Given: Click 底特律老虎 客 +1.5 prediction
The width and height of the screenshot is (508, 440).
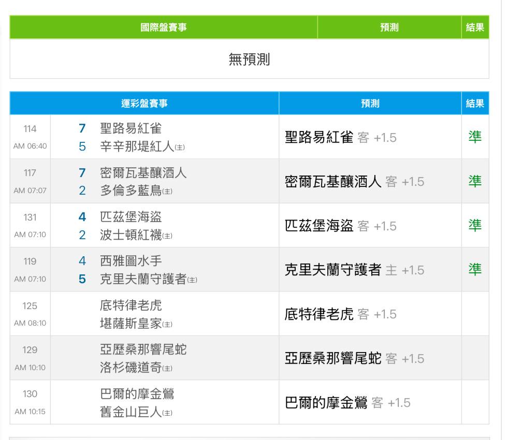Looking at the screenshot, I should tap(341, 314).
